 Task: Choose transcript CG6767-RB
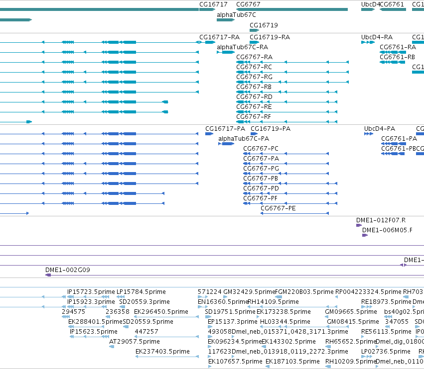tap(254, 87)
